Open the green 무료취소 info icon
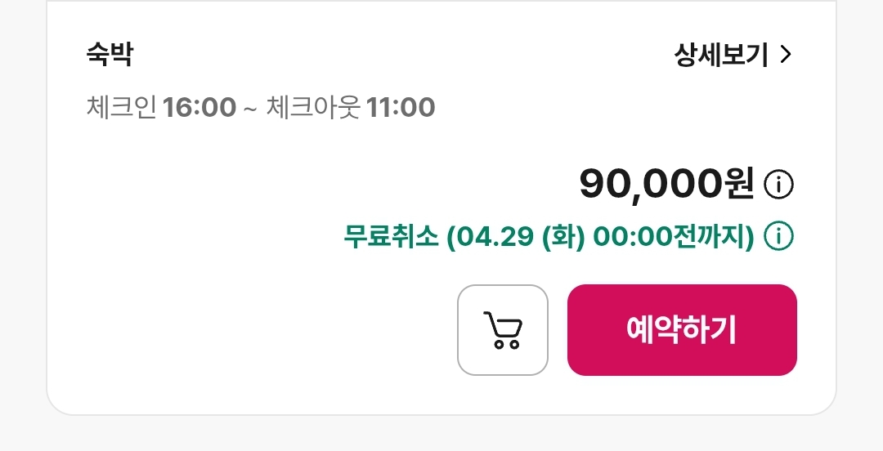Viewport: 883px width, 451px height. coord(779,236)
